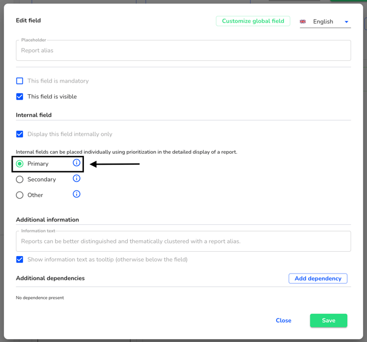The height and width of the screenshot is (342, 367).
Task: Click the info icon next to Other
Action: pos(77,194)
